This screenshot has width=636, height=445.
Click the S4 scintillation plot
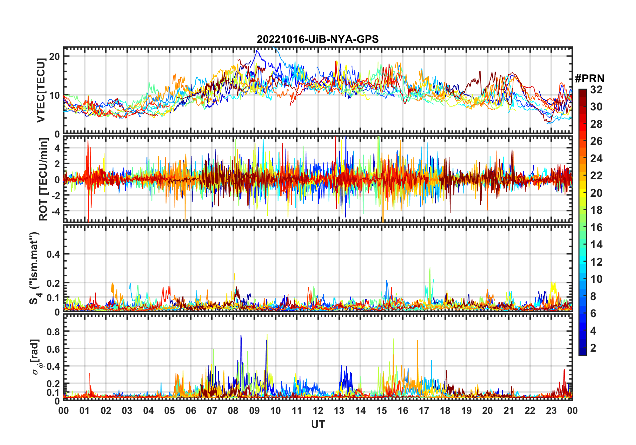coord(318,268)
